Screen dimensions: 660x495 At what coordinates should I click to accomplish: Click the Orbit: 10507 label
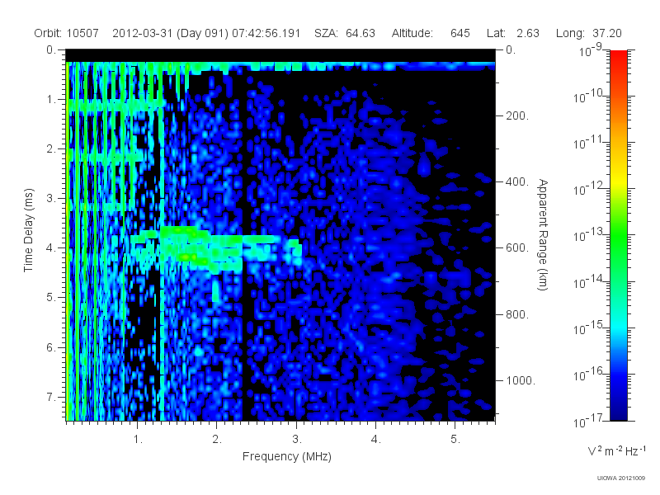(67, 33)
